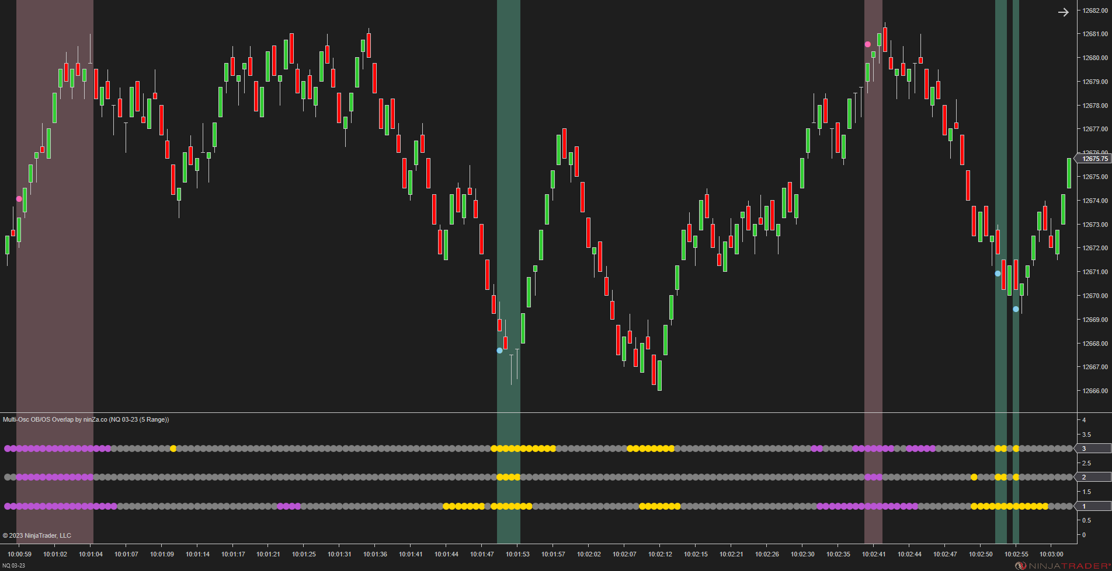
Task: Click the scroll-to-latest arrow icon
Action: coord(1063,12)
